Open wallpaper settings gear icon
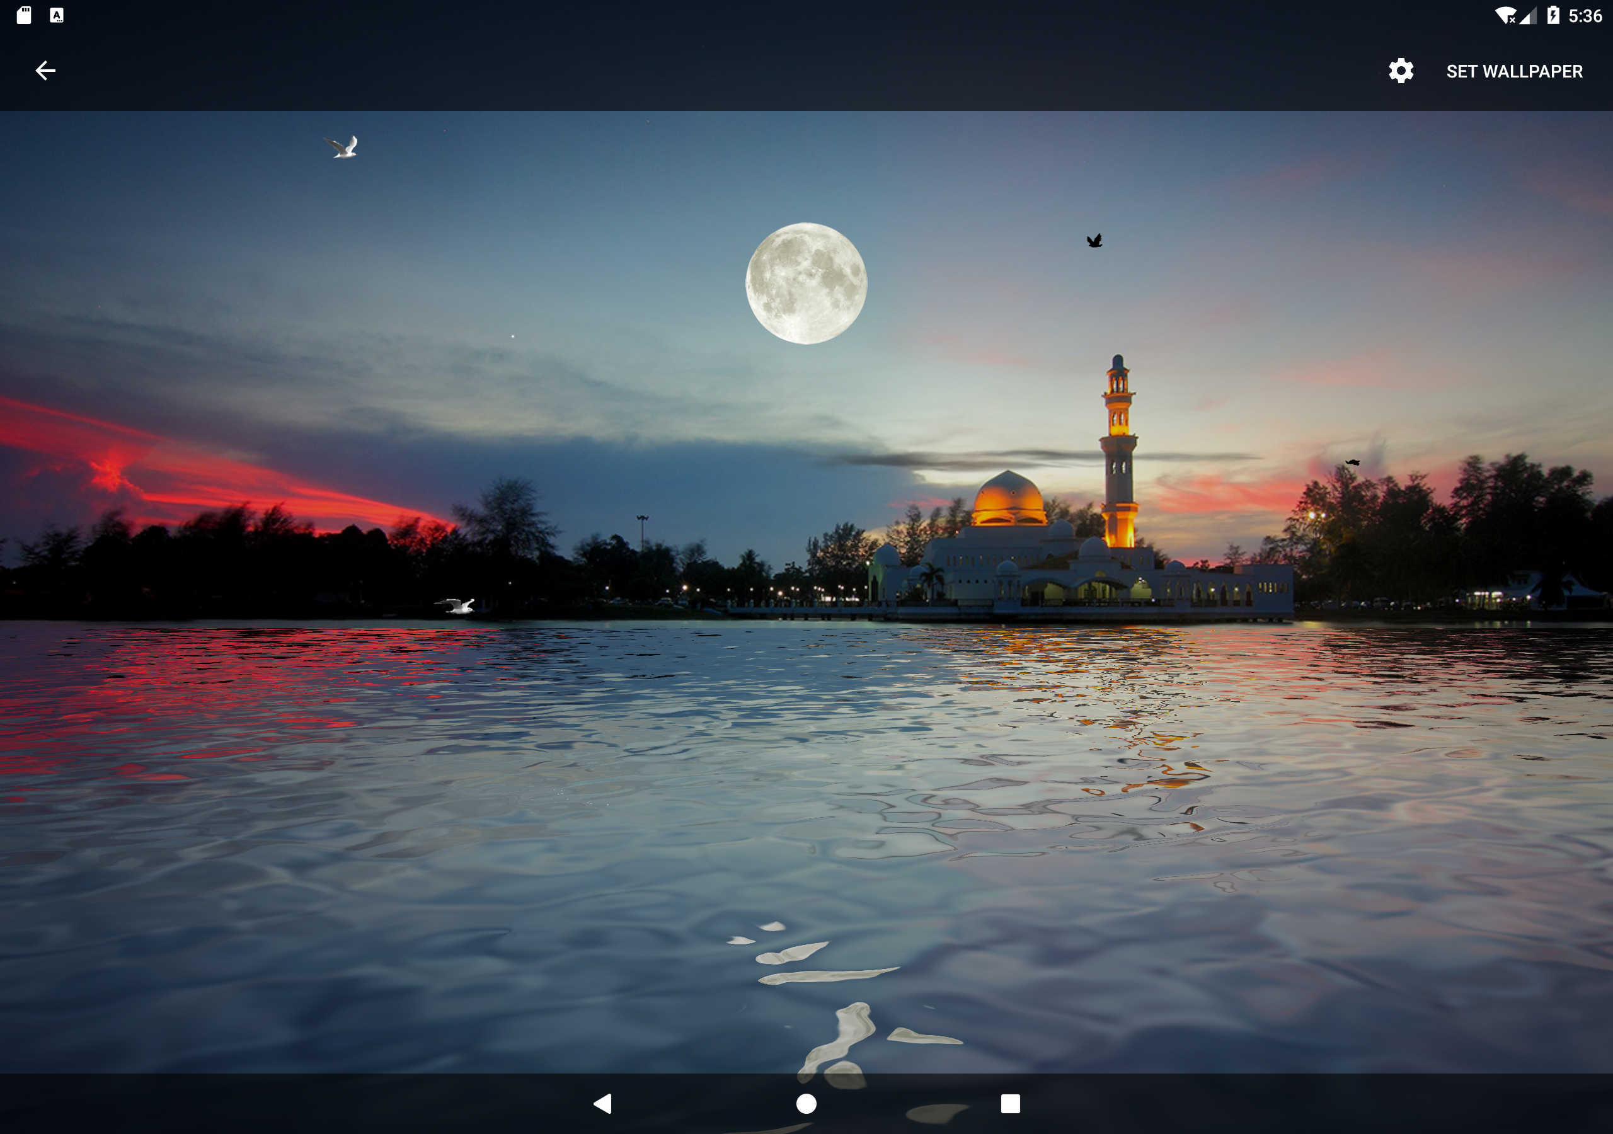 click(1400, 71)
